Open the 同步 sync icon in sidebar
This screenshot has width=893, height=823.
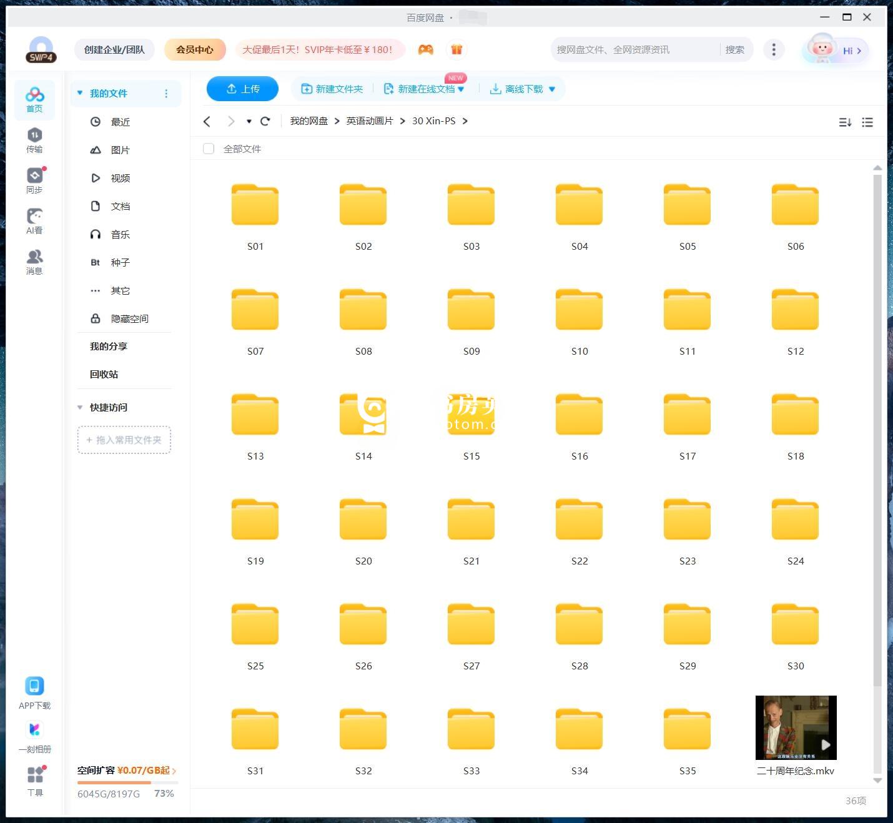click(34, 179)
